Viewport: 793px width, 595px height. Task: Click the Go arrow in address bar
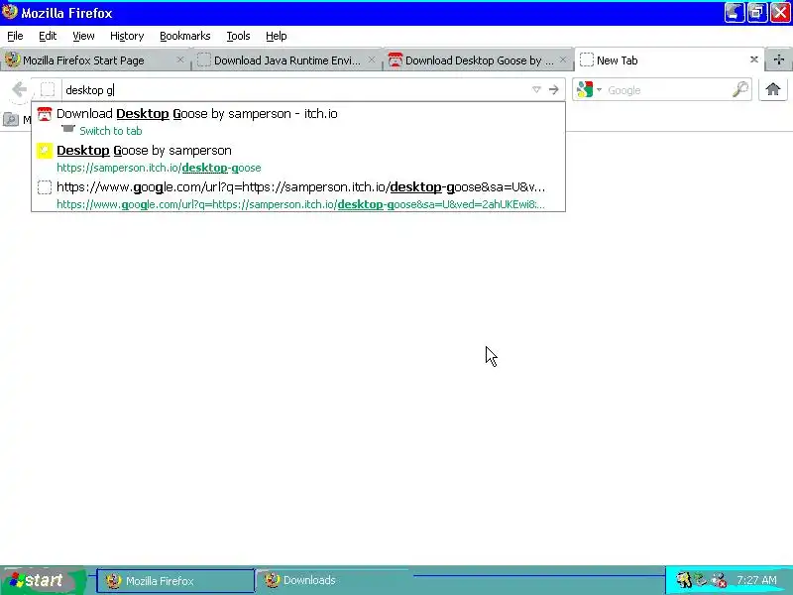(554, 89)
